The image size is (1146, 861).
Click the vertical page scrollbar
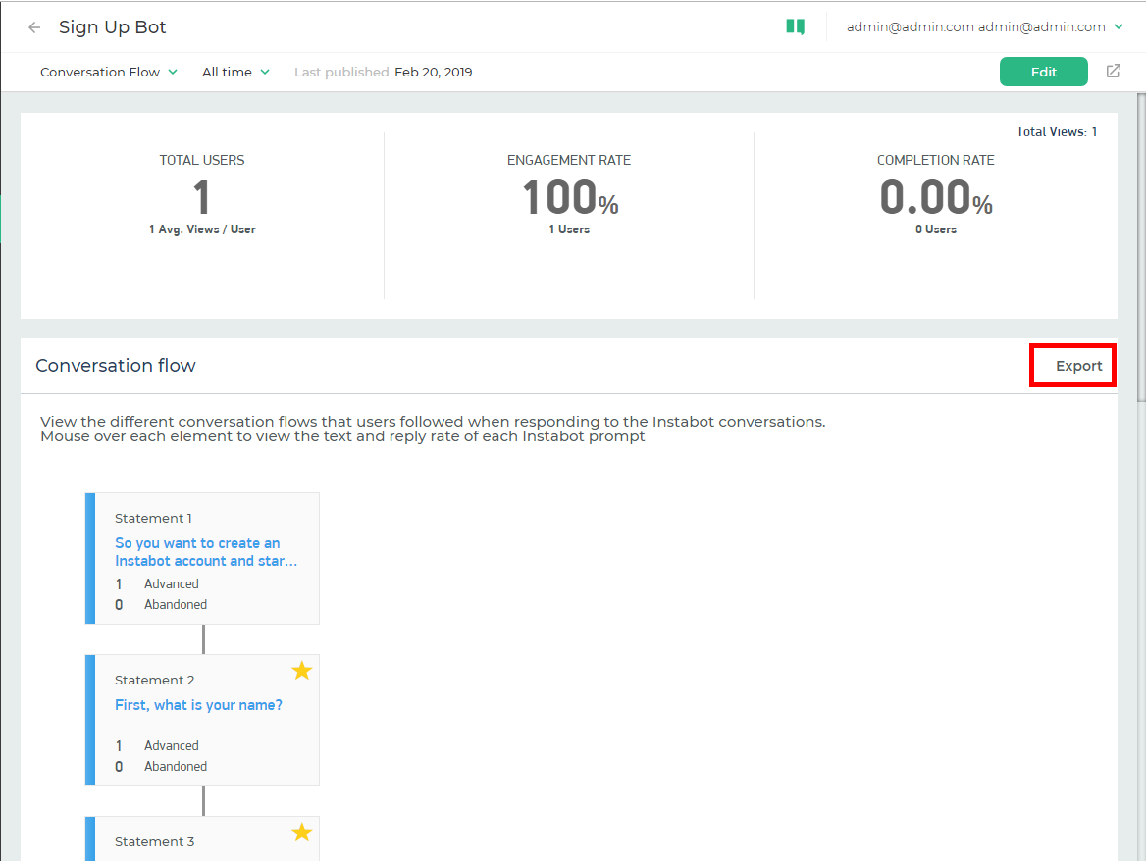point(1141,248)
